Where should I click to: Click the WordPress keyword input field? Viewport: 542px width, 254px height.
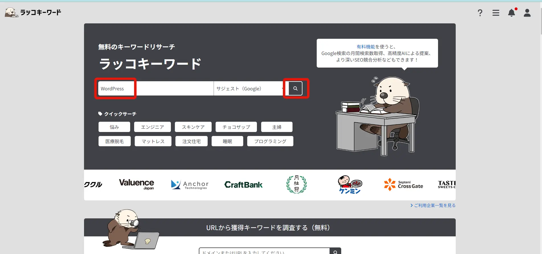pos(156,88)
